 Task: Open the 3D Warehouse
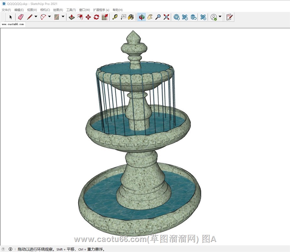tap(177, 17)
